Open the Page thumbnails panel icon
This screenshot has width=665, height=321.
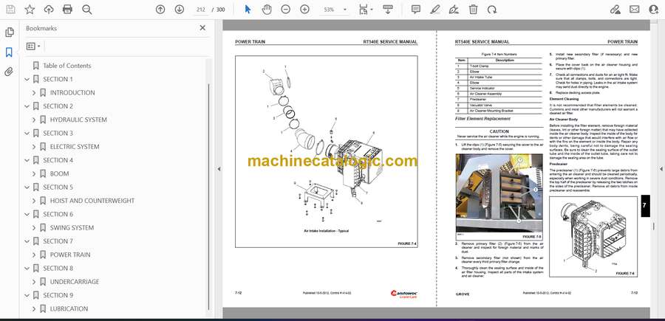10,32
